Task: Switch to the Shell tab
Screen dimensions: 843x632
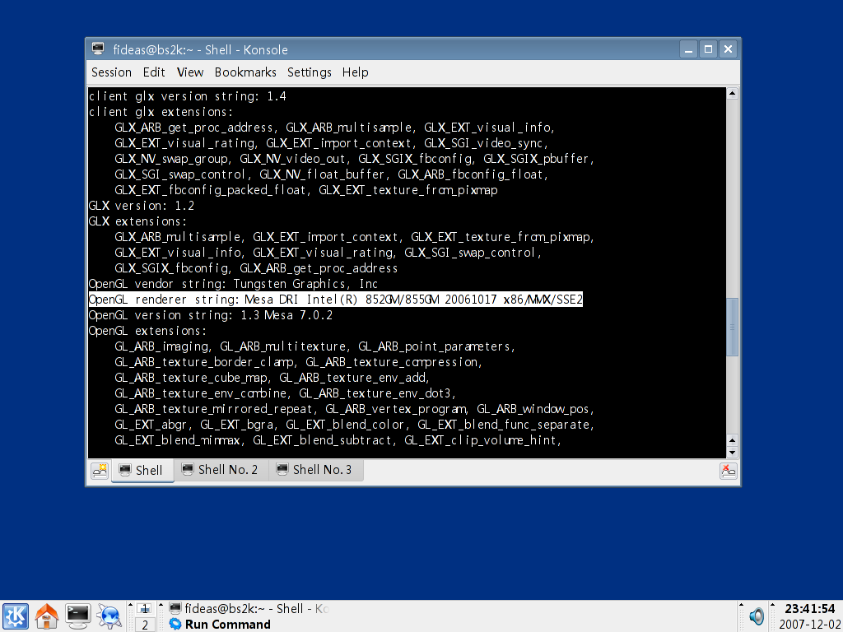Action: (x=142, y=470)
